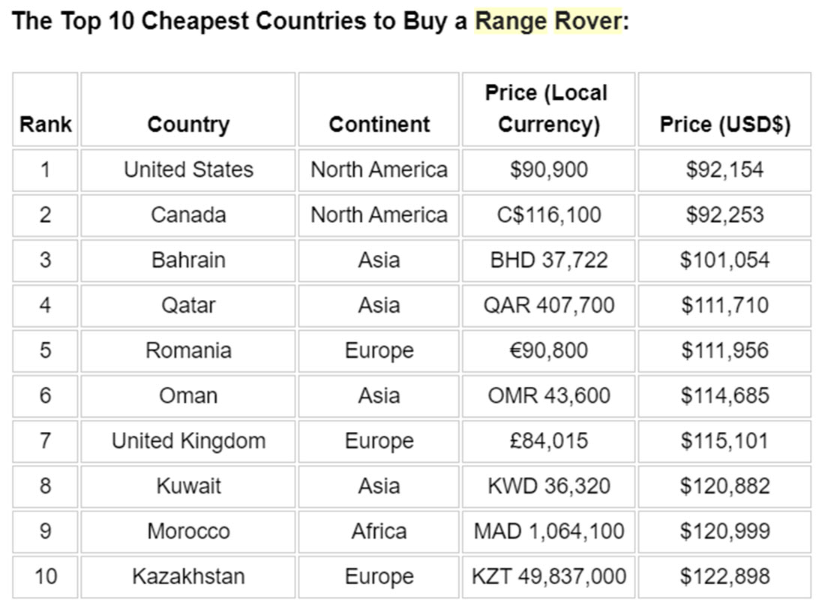This screenshot has height=612, width=825.
Task: Click the "OMR 43,600" local price cell
Action: click(x=548, y=396)
